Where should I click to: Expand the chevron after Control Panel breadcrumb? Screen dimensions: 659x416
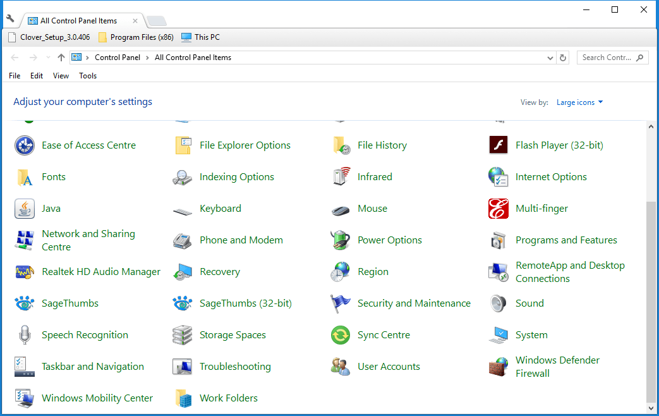147,58
